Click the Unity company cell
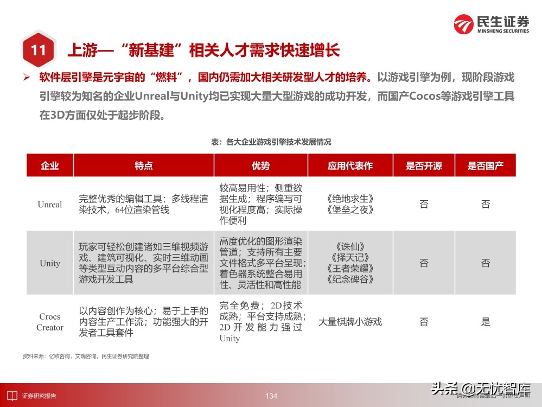The height and width of the screenshot is (407, 542). coord(50,263)
